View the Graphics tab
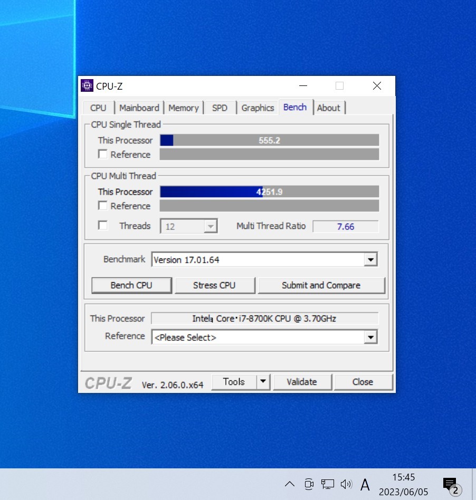Image resolution: width=476 pixels, height=500 pixels. (x=258, y=108)
